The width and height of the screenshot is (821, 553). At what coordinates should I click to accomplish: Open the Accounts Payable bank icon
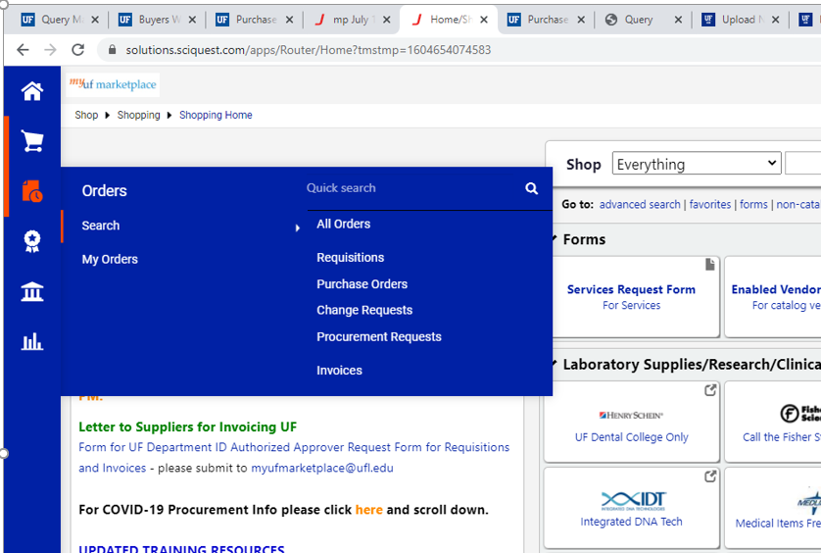tap(32, 292)
